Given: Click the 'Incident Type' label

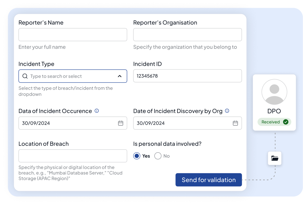Looking at the screenshot, I should 36,64.
